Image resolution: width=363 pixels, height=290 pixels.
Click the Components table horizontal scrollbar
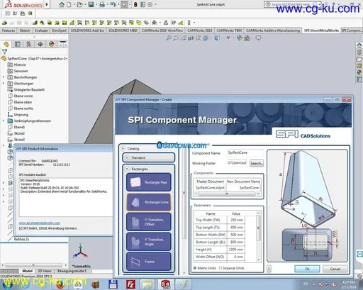click(x=227, y=194)
